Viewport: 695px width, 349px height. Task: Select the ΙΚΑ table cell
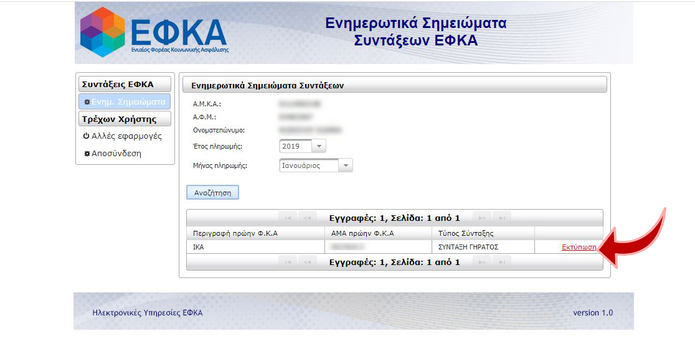[256, 247]
